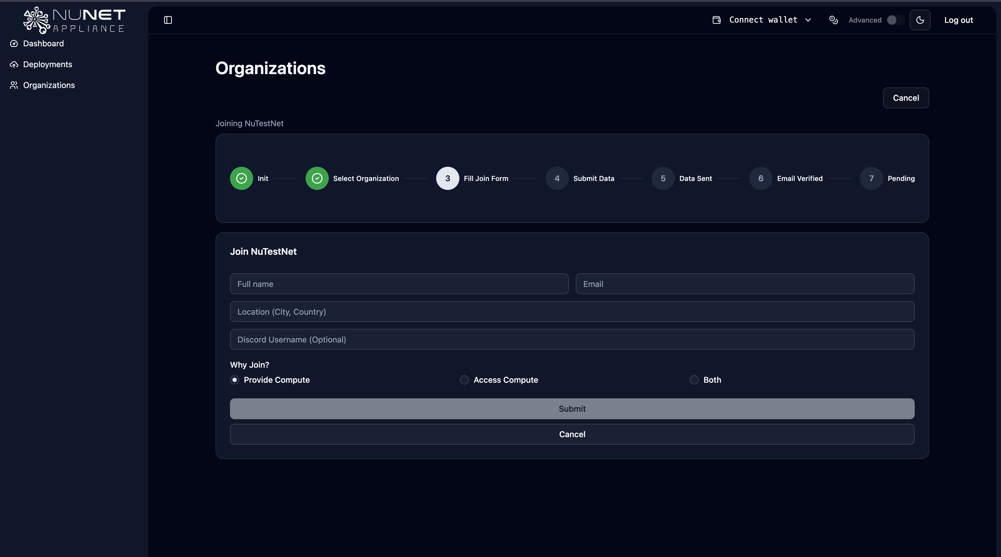
Task: Focus the Full name input field
Action: tap(399, 284)
